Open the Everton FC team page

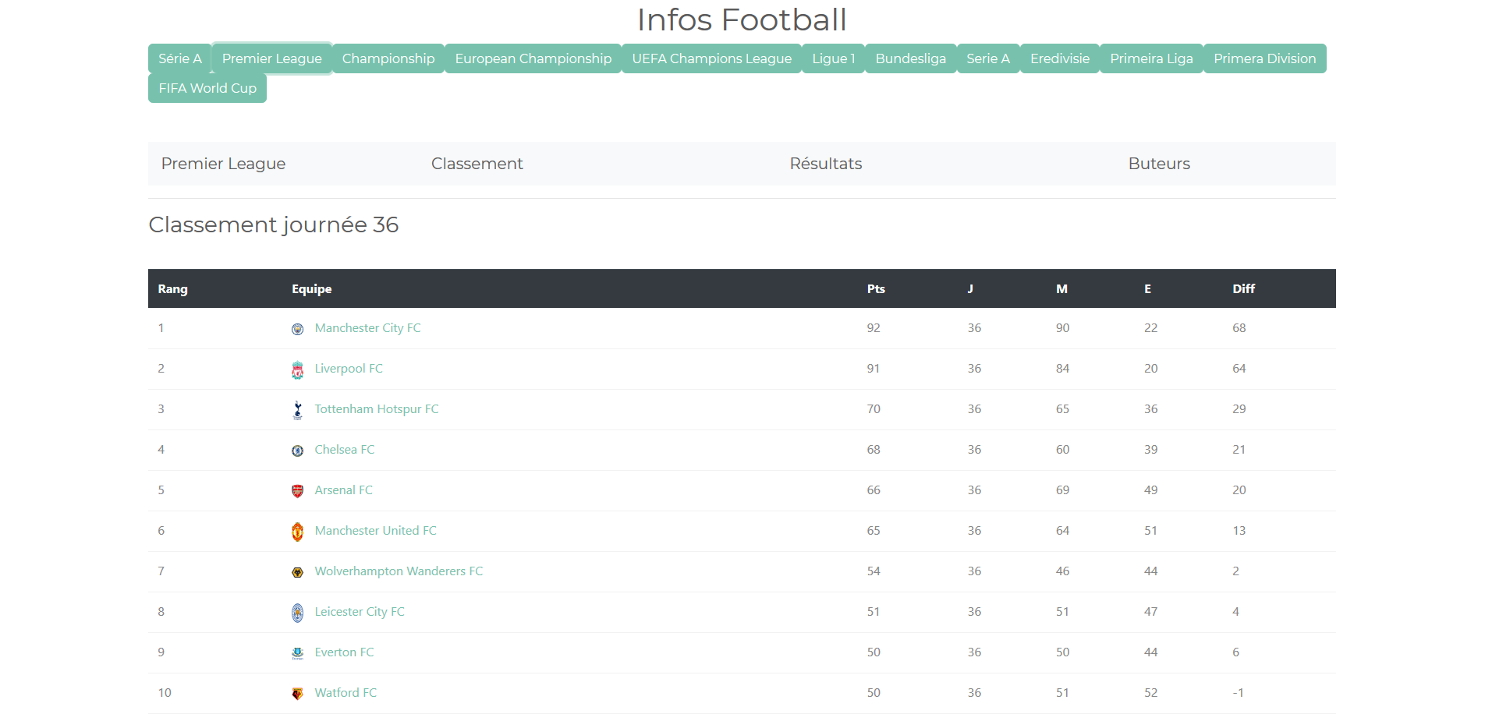(344, 652)
